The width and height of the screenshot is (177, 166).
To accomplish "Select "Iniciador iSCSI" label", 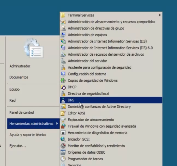I will click(x=79, y=139).
